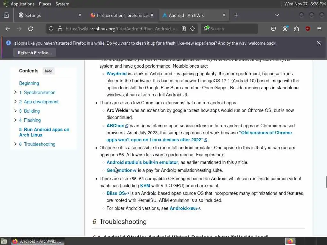327x245 pixels.
Task: Switch to Firefox options, preferences tab
Action: pyautogui.click(x=122, y=15)
